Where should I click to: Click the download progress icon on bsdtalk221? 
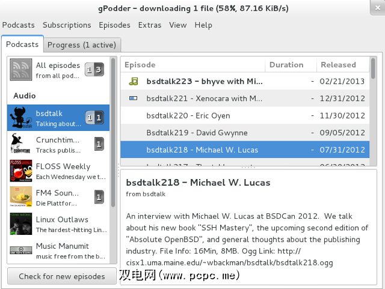[134, 99]
